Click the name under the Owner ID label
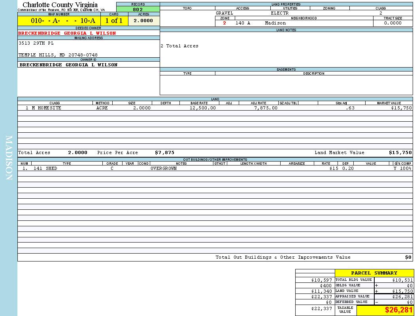Image resolution: width=415 pixels, height=316 pixels. pos(68,64)
